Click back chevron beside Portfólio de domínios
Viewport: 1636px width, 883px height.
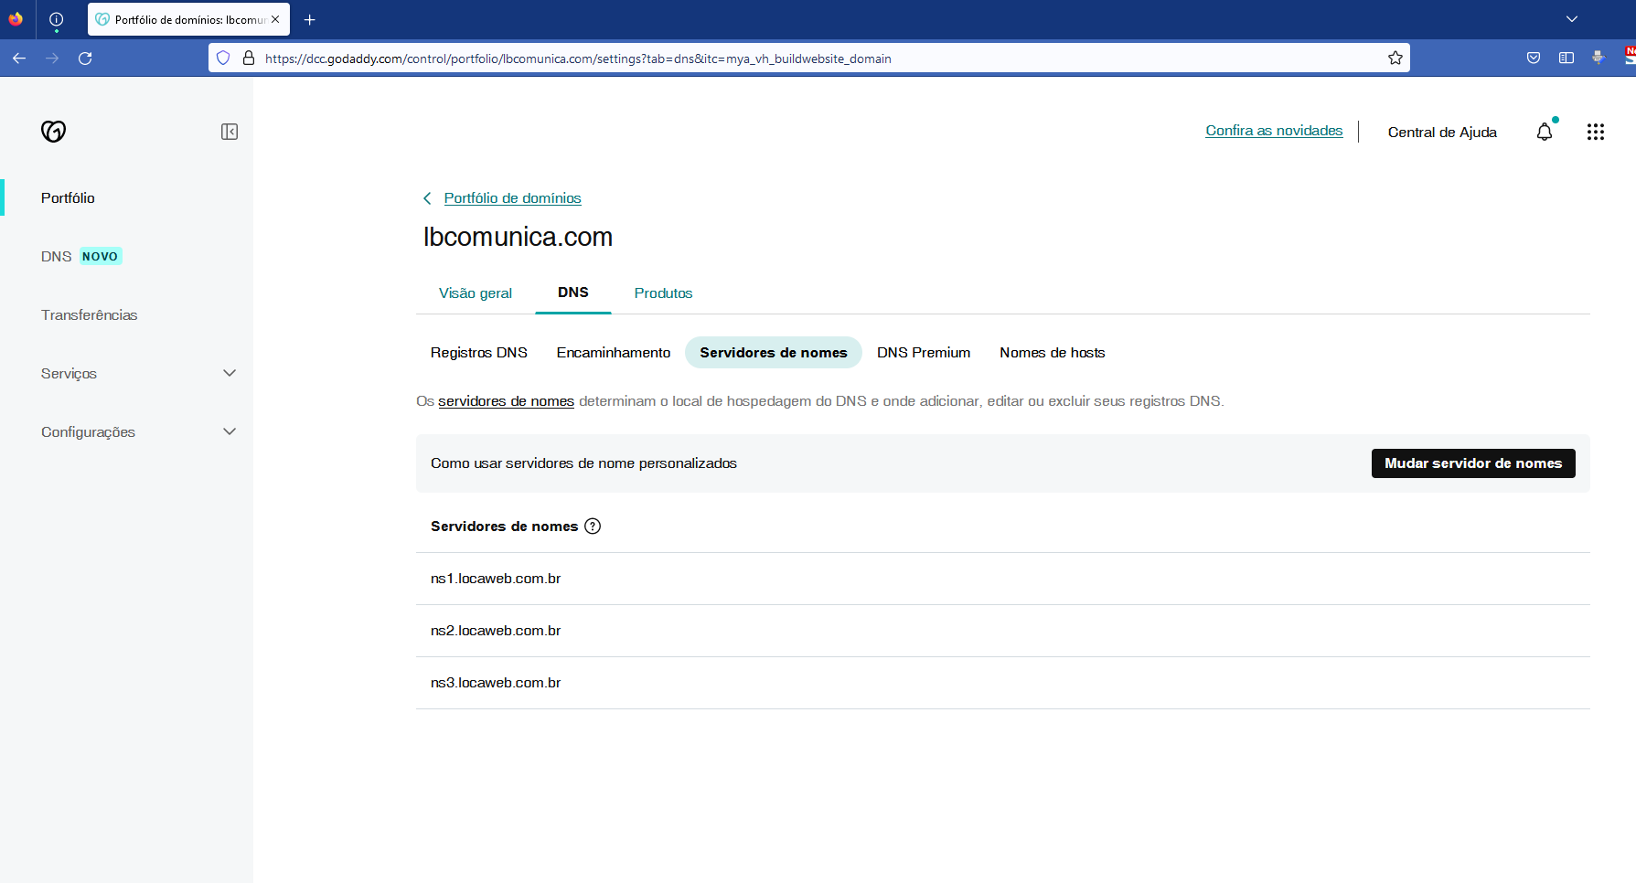[x=427, y=198]
